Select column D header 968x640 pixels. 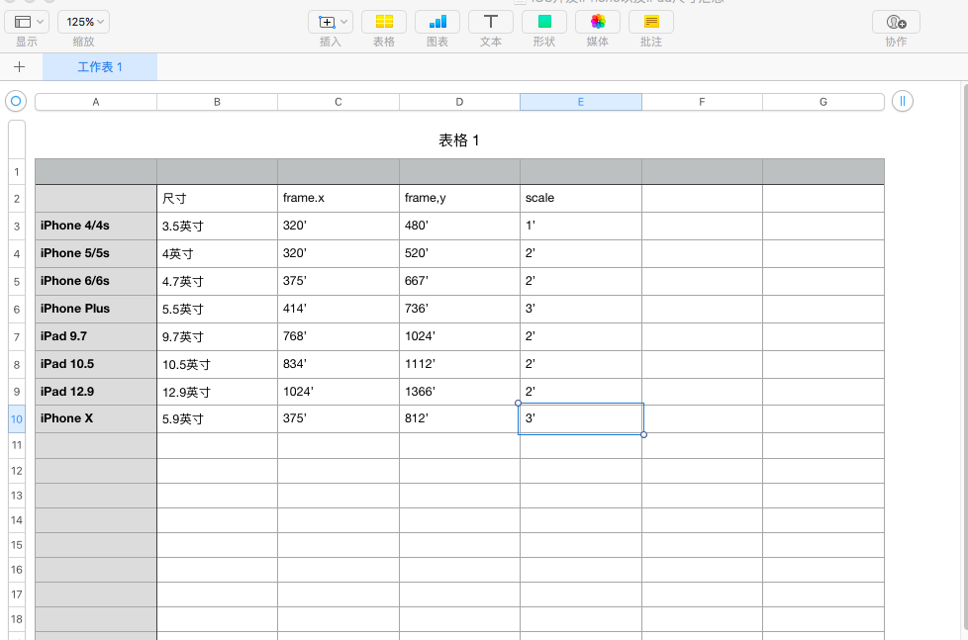click(459, 102)
